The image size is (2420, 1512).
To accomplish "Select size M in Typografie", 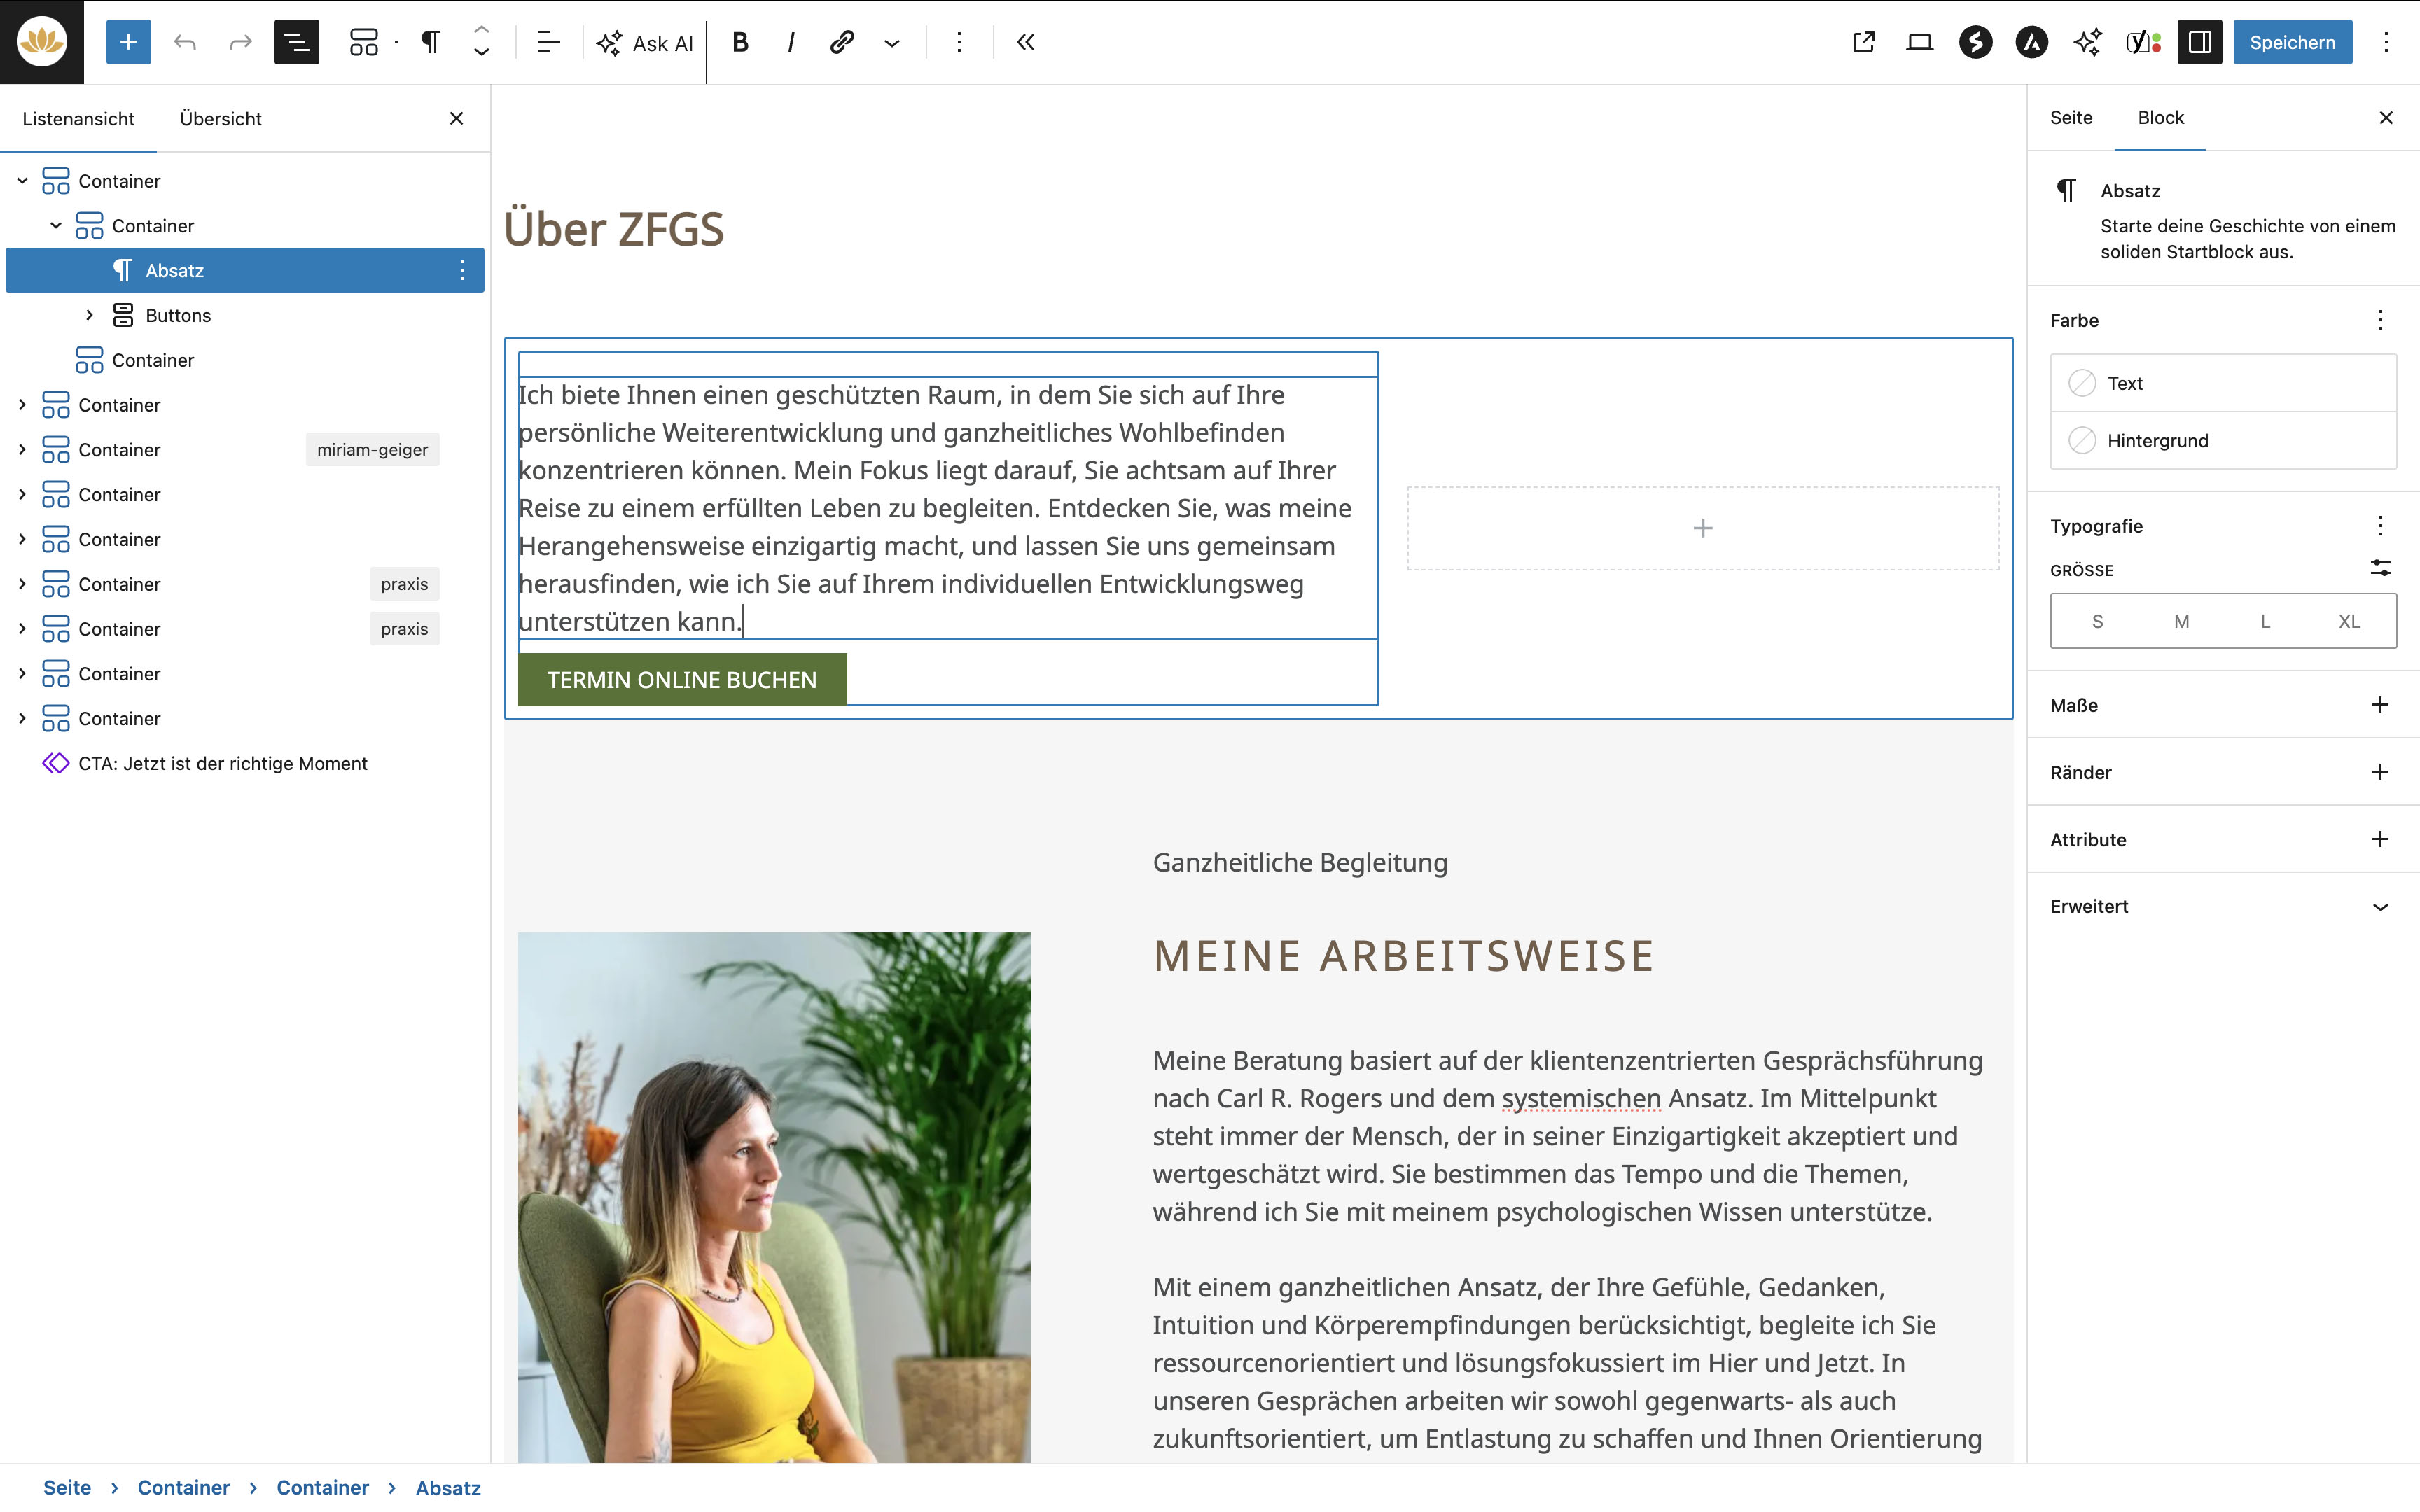I will 2181,621.
